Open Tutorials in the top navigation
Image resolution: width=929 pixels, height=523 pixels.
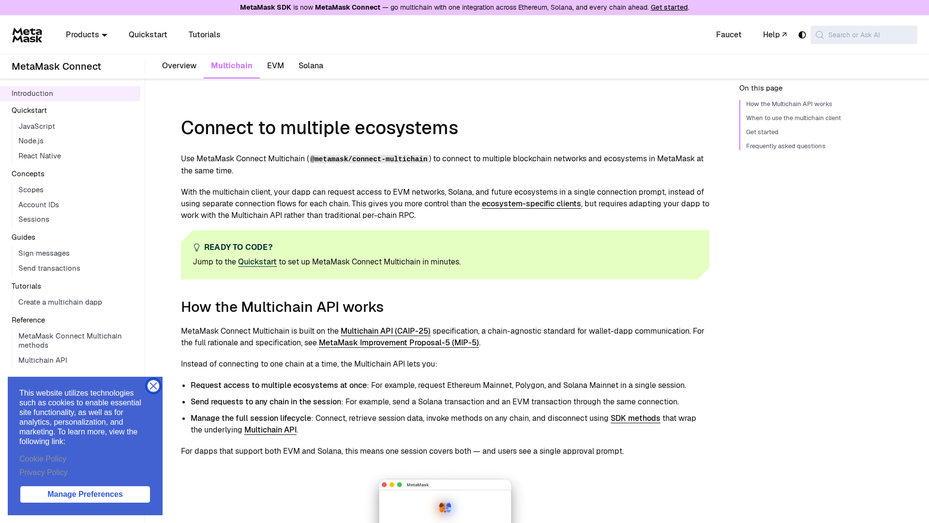point(204,35)
